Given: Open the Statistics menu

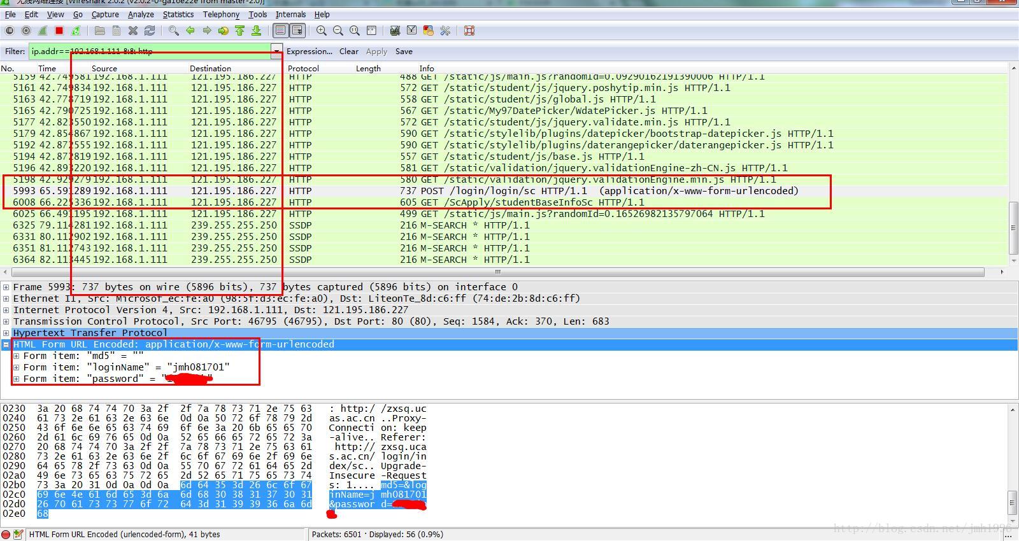Looking at the screenshot, I should pos(178,14).
